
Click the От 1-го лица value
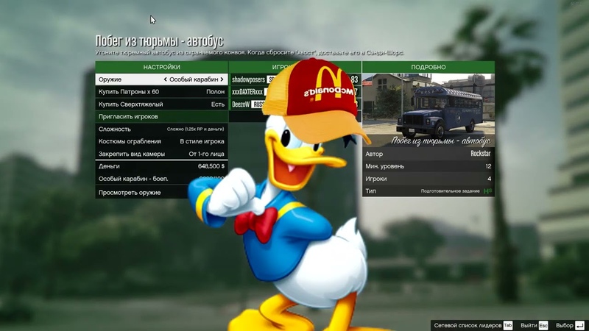pyautogui.click(x=207, y=154)
